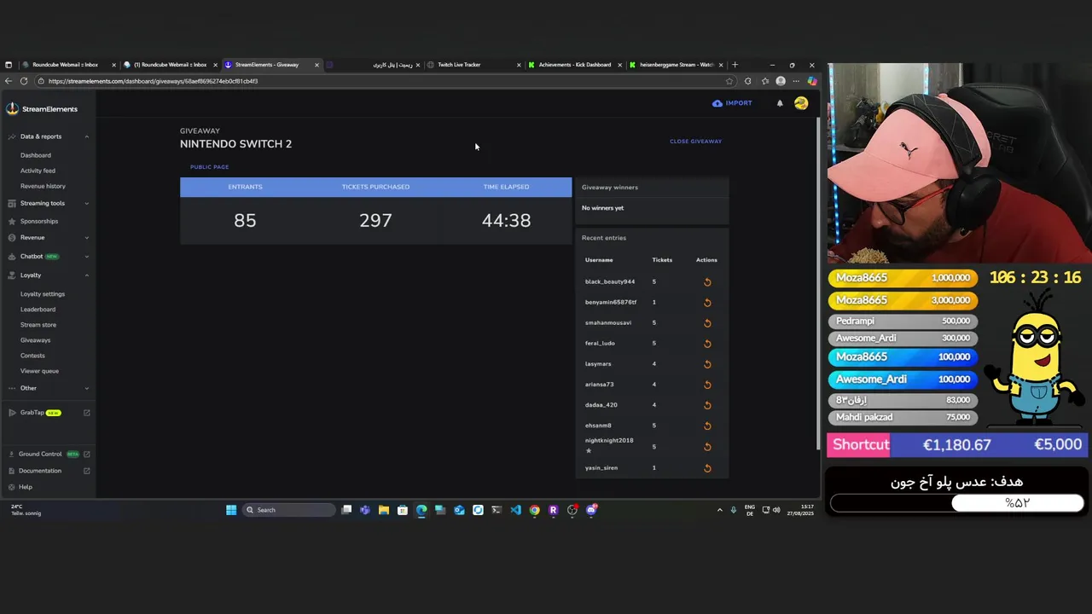Image resolution: width=1092 pixels, height=614 pixels.
Task: Expand the Streaming tools section
Action: point(48,203)
